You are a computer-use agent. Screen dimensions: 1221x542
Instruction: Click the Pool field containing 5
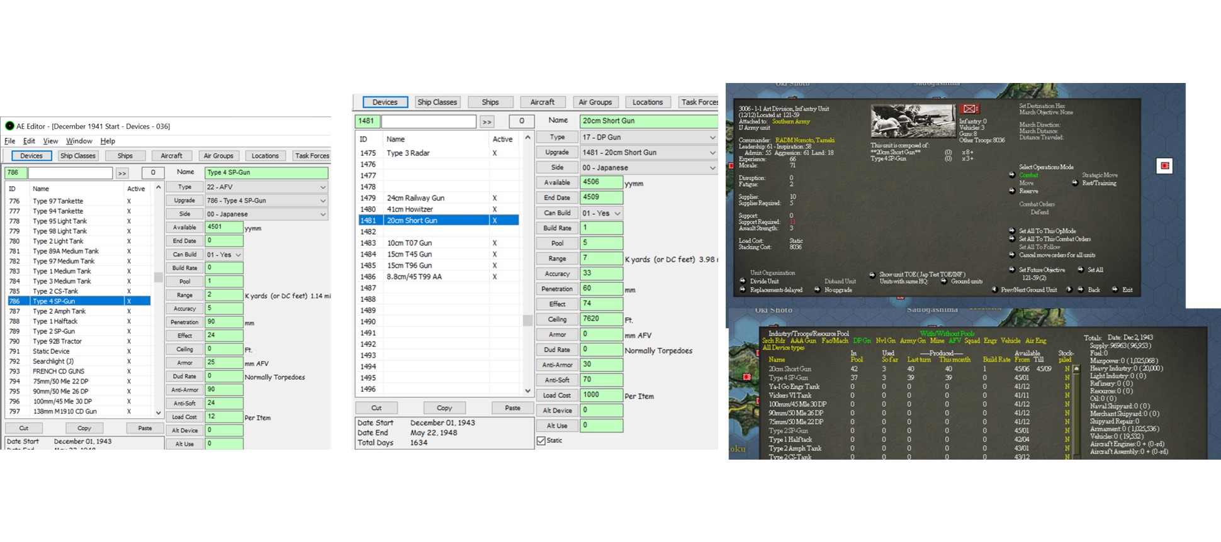click(x=601, y=243)
